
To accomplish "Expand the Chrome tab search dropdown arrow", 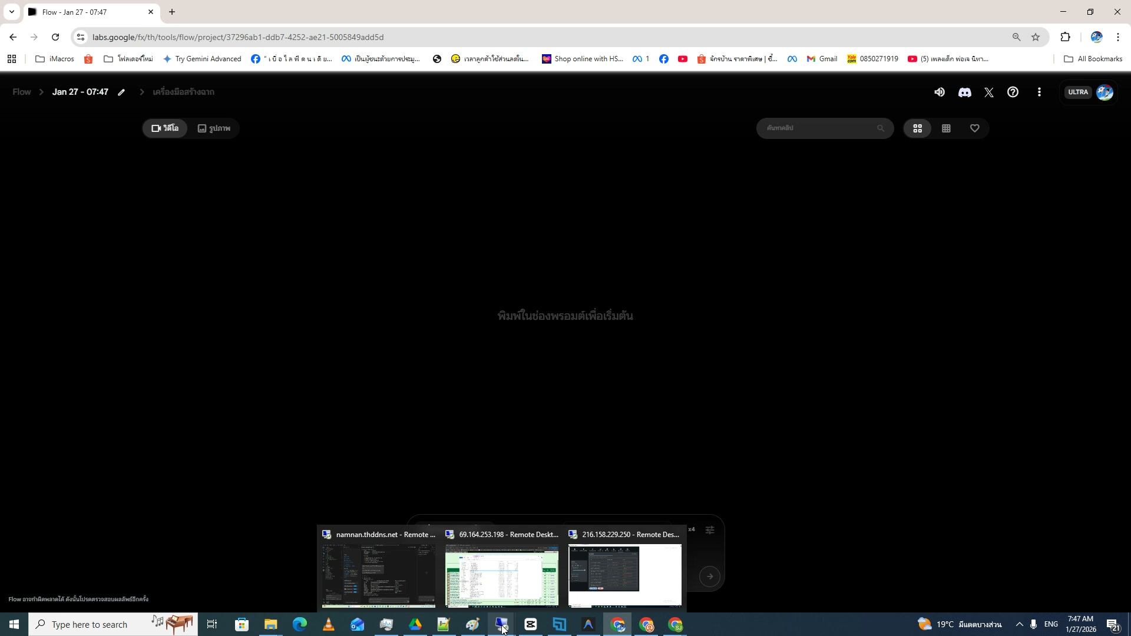I will 11,12.
